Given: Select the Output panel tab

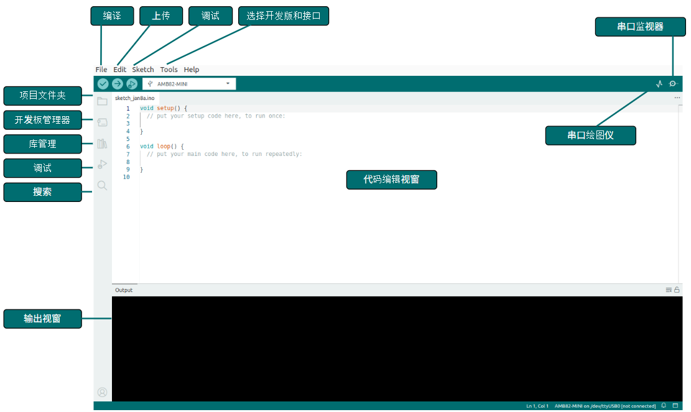Looking at the screenshot, I should [124, 290].
